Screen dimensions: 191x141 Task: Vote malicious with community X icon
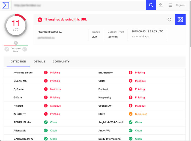7,49
